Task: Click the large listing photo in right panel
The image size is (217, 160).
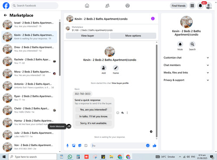Action: coord(186,22)
